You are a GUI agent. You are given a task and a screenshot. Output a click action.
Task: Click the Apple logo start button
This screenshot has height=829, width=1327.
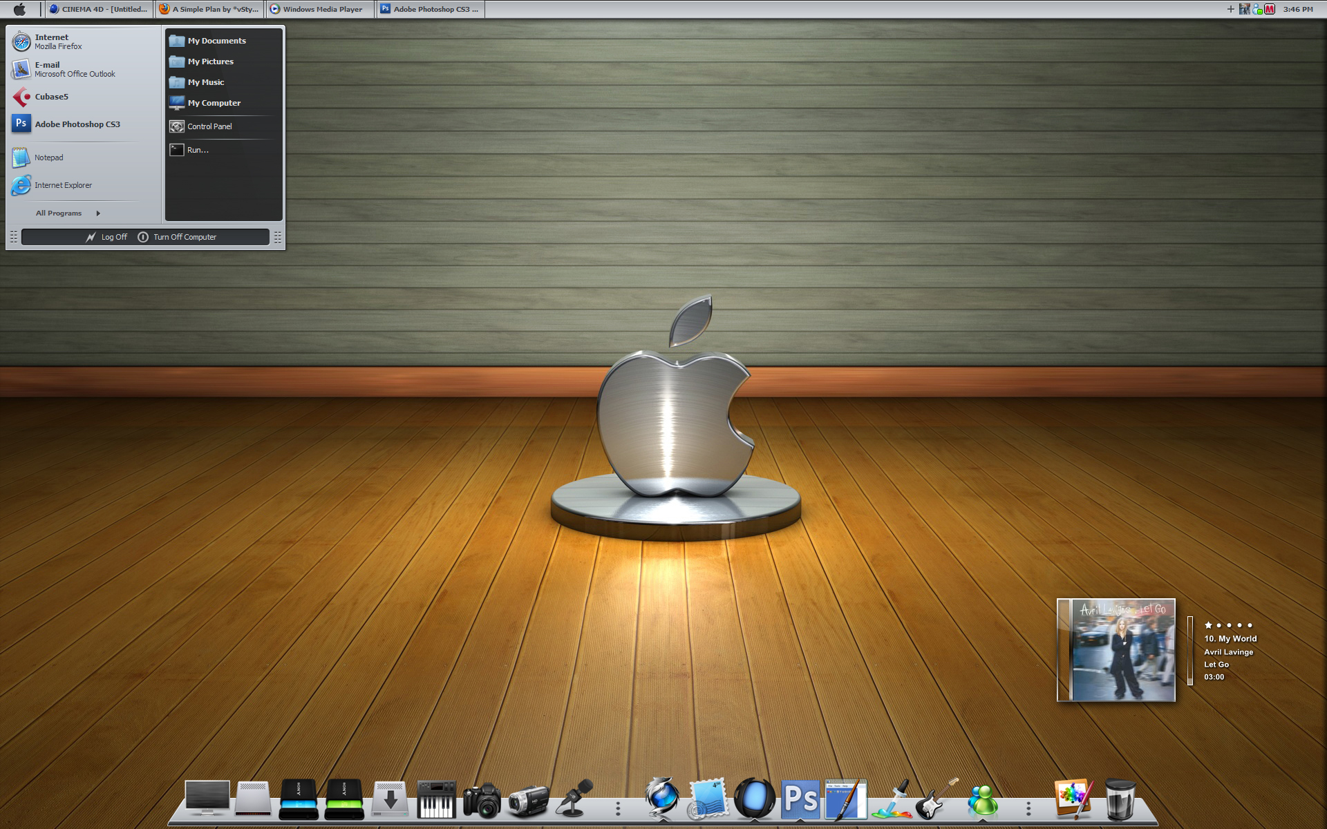tap(19, 9)
